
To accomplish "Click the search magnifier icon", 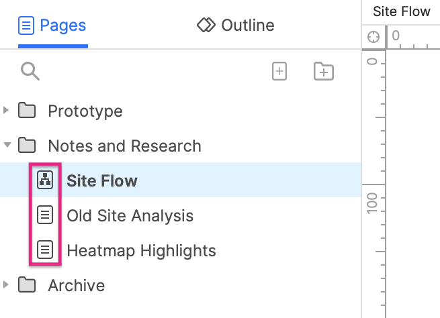I will point(30,71).
